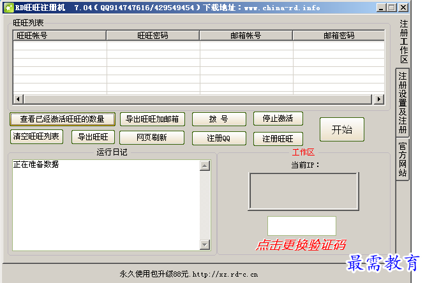Image resolution: width=425 pixels, height=283 pixels.
Task: Close the RD旺旺注册机 window
Action: (x=403, y=8)
